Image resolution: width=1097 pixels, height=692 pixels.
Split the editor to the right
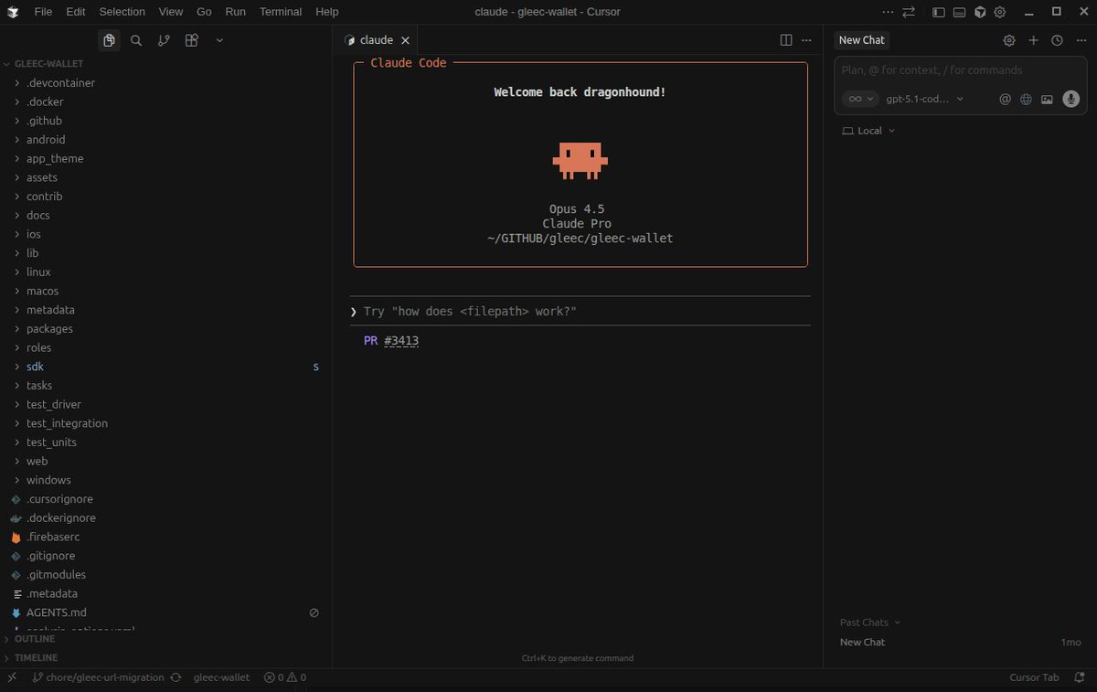786,40
